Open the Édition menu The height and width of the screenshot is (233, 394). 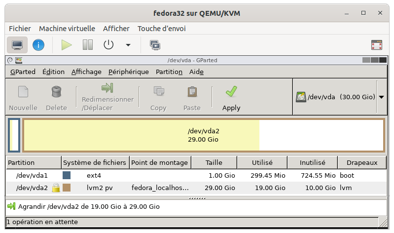53,72
